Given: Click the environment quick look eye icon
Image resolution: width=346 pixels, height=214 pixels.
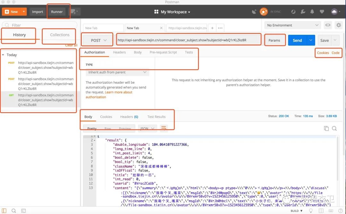Looking at the screenshot, I should click(x=328, y=25).
